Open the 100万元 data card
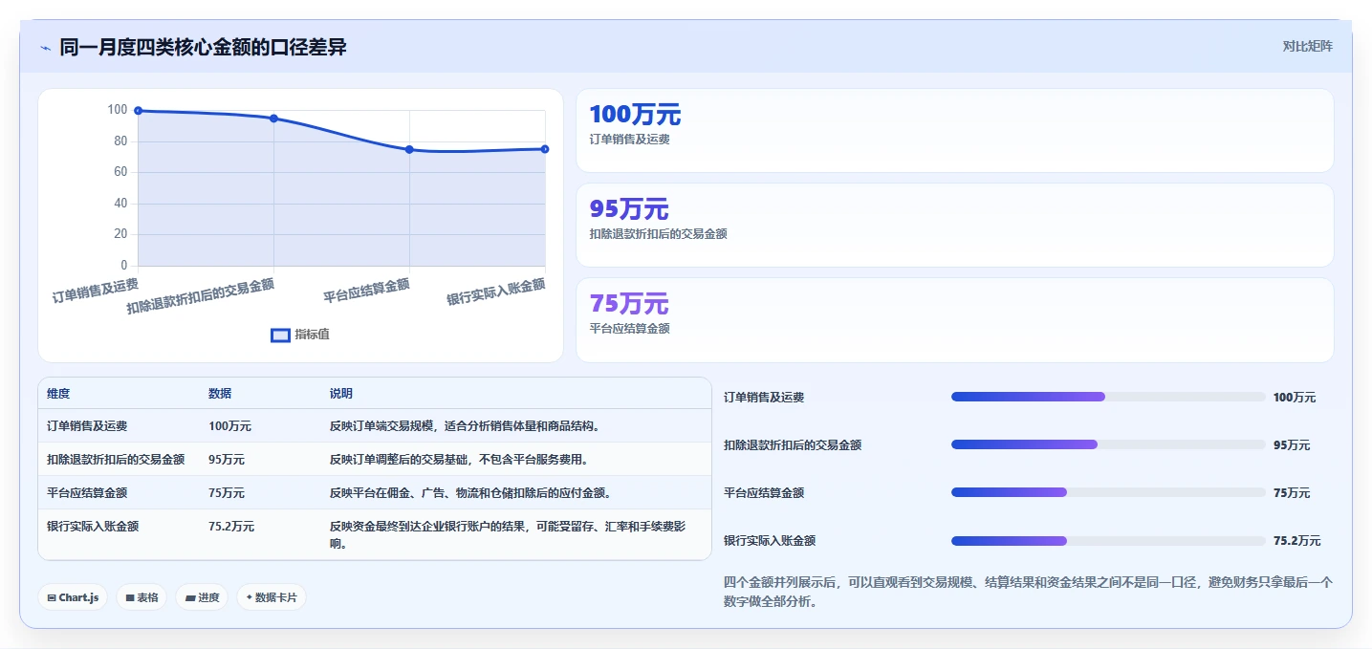The height and width of the screenshot is (649, 1372). pos(954,130)
